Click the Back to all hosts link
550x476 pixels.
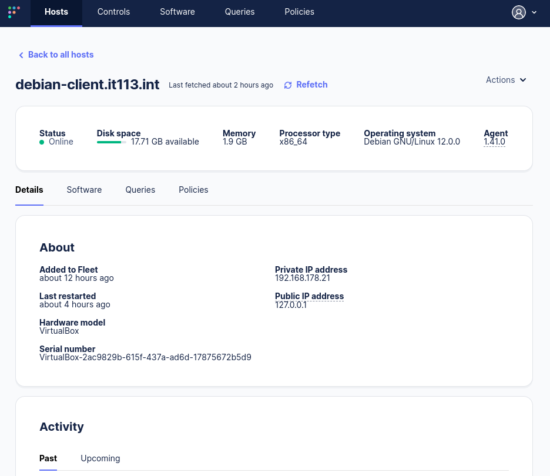coord(61,55)
